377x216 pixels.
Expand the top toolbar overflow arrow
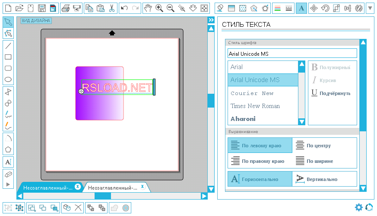point(370,8)
